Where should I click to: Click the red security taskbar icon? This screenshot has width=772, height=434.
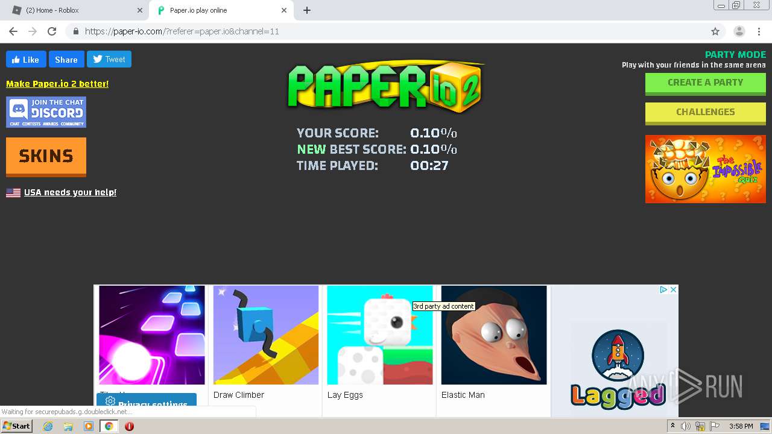pyautogui.click(x=129, y=426)
